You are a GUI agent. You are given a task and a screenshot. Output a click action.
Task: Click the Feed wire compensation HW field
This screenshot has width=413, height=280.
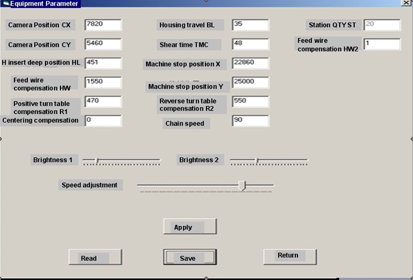[x=103, y=83]
